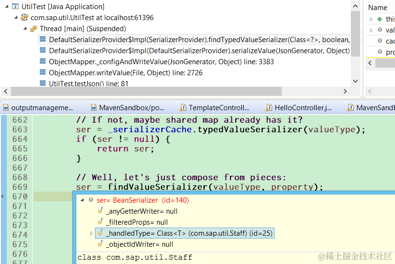The height and width of the screenshot is (264, 395).
Task: Select the _filteredProps= null field
Action: (x=138, y=222)
